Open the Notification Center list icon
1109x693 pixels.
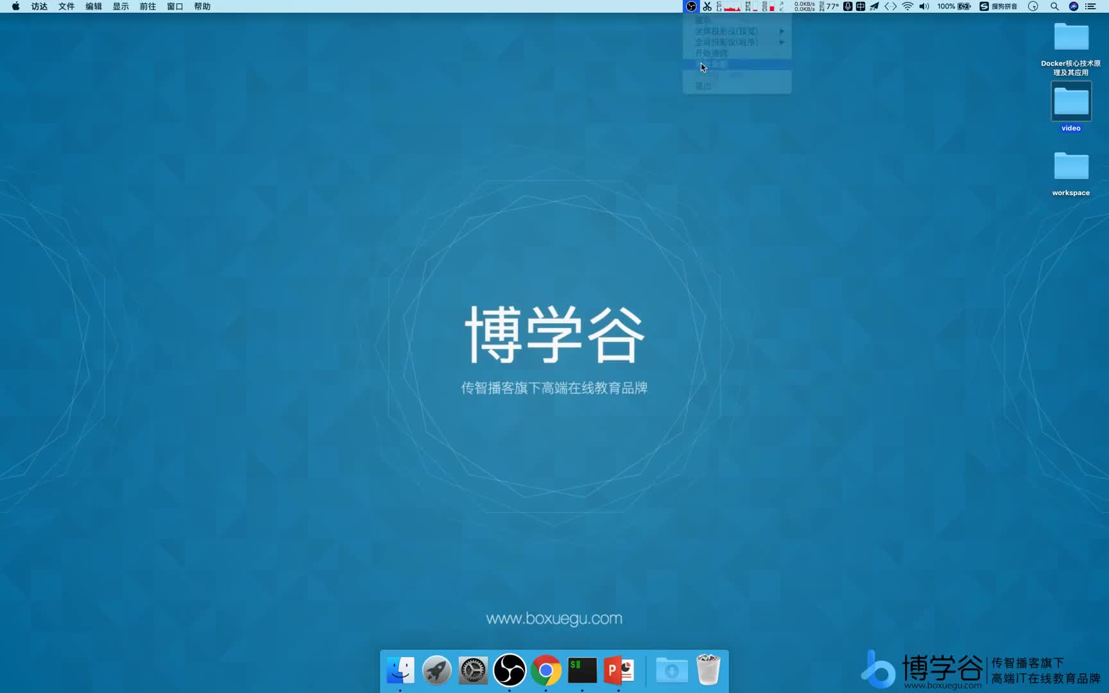1090,6
